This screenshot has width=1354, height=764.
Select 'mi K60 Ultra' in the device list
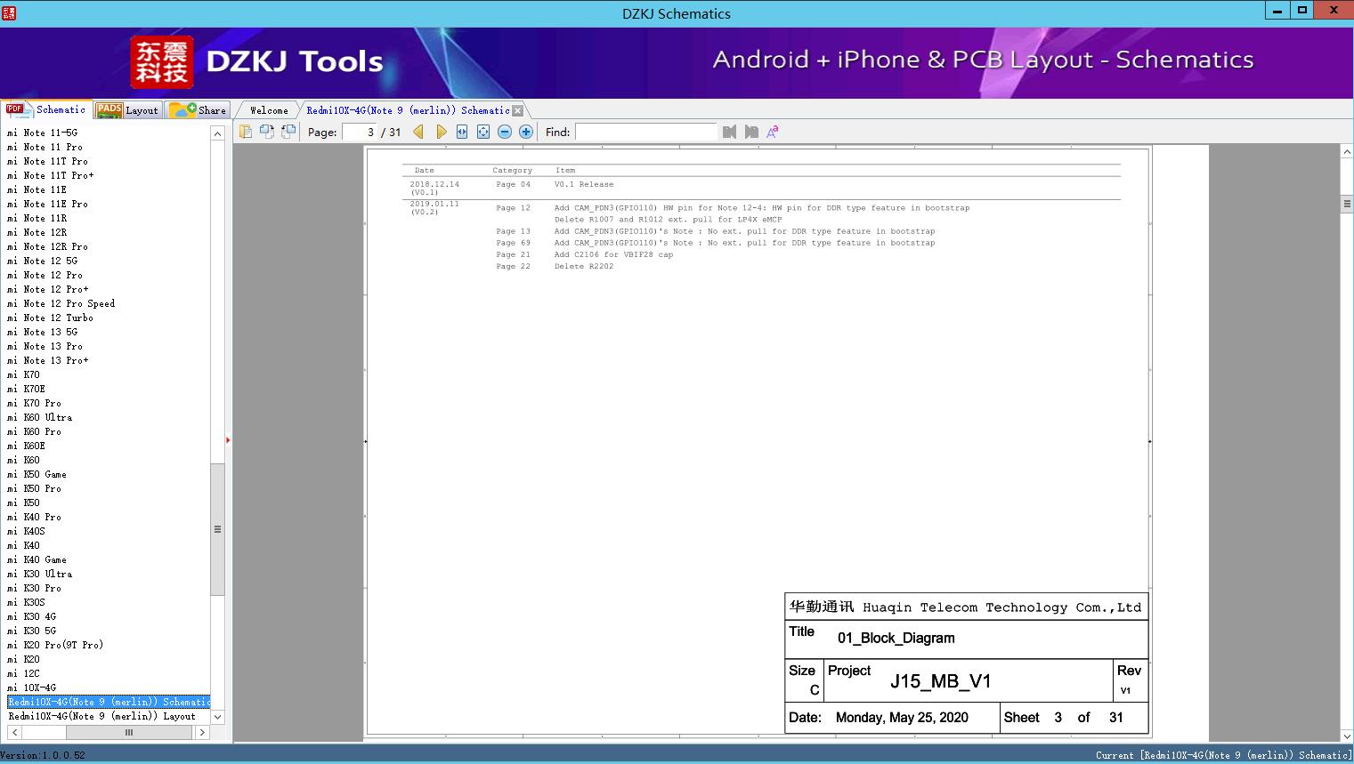click(x=39, y=417)
